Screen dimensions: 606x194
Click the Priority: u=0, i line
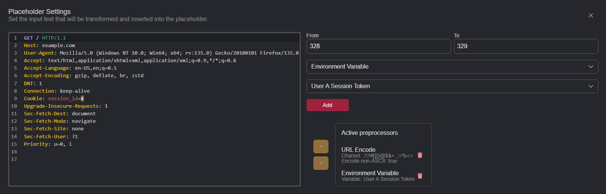coord(48,144)
